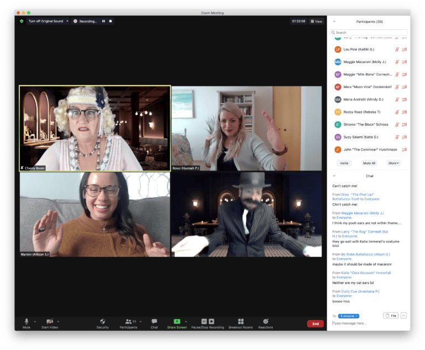The height and width of the screenshot is (350, 425).
Task: Open chat more options ellipsis
Action: (403, 316)
